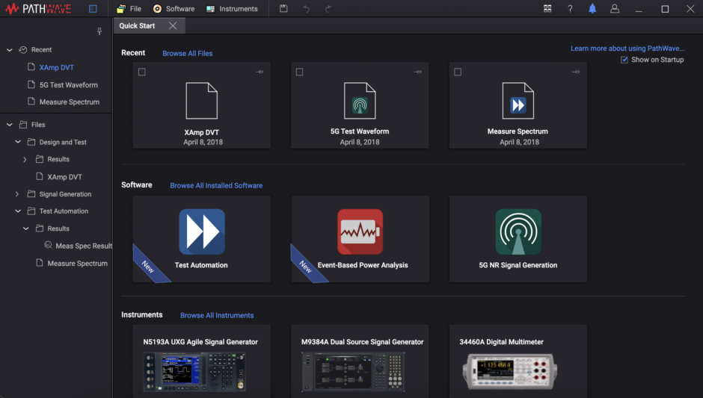Click Browse All Instruments link
The height and width of the screenshot is (398, 703).
click(x=217, y=315)
